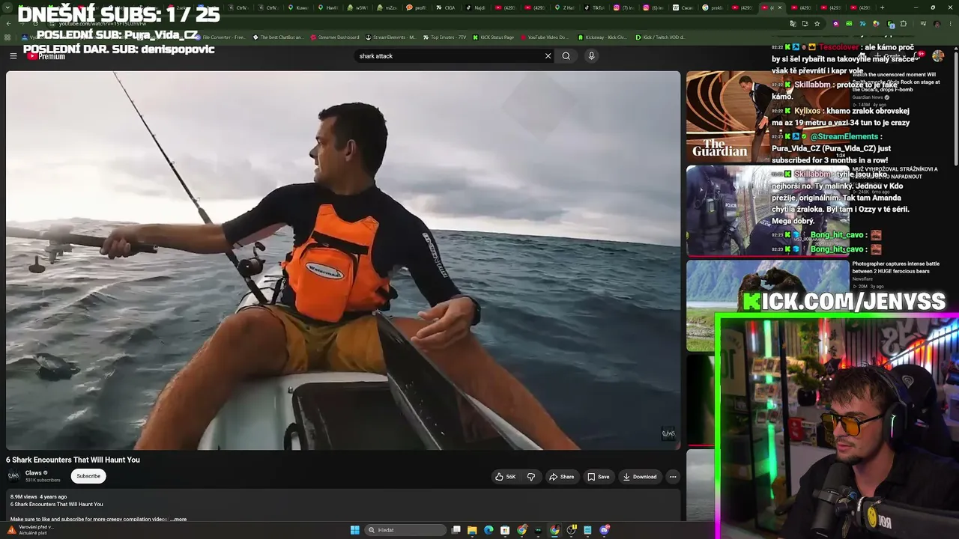Screen dimensions: 959x539
Task: Edit the 'shark attack' search box
Action: [450, 56]
